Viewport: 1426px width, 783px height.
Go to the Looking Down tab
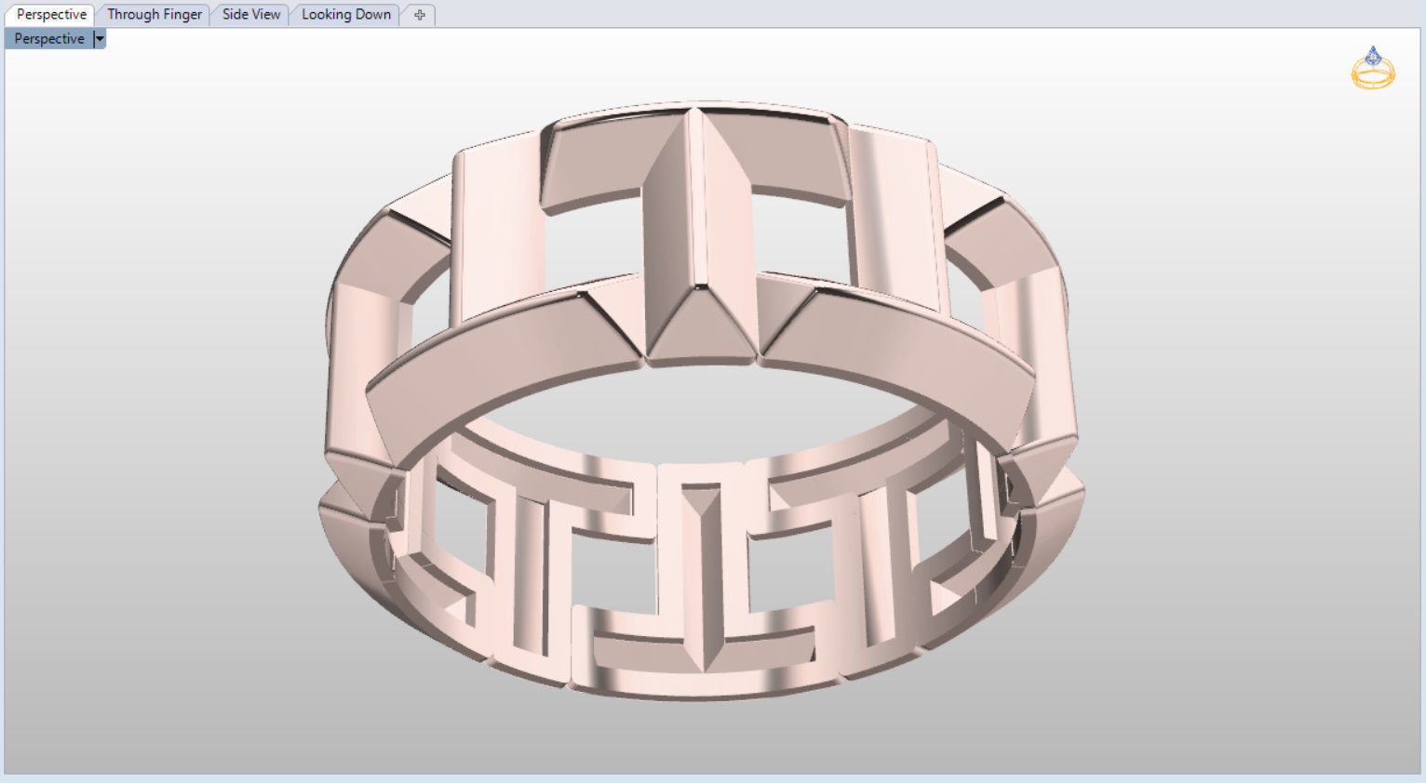[x=346, y=15]
